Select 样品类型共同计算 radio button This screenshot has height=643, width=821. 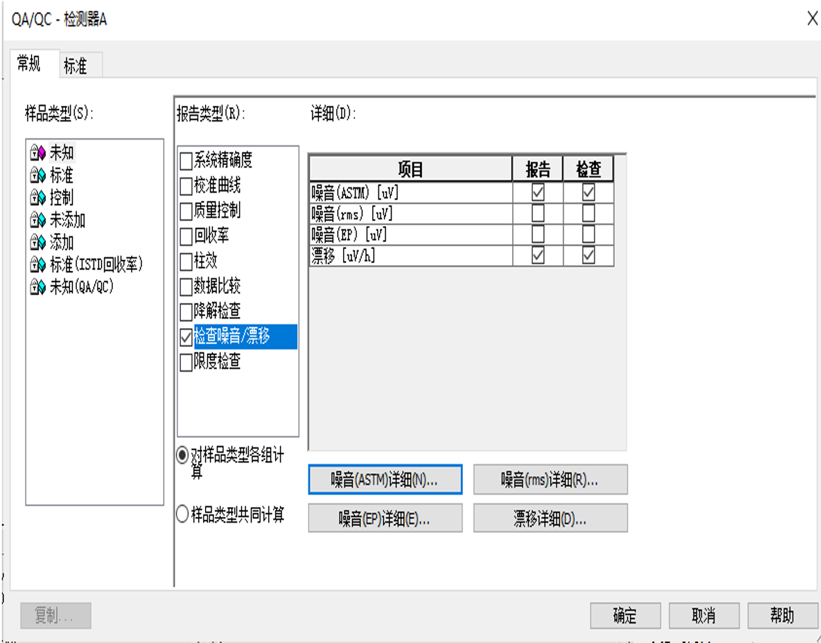coord(183,515)
